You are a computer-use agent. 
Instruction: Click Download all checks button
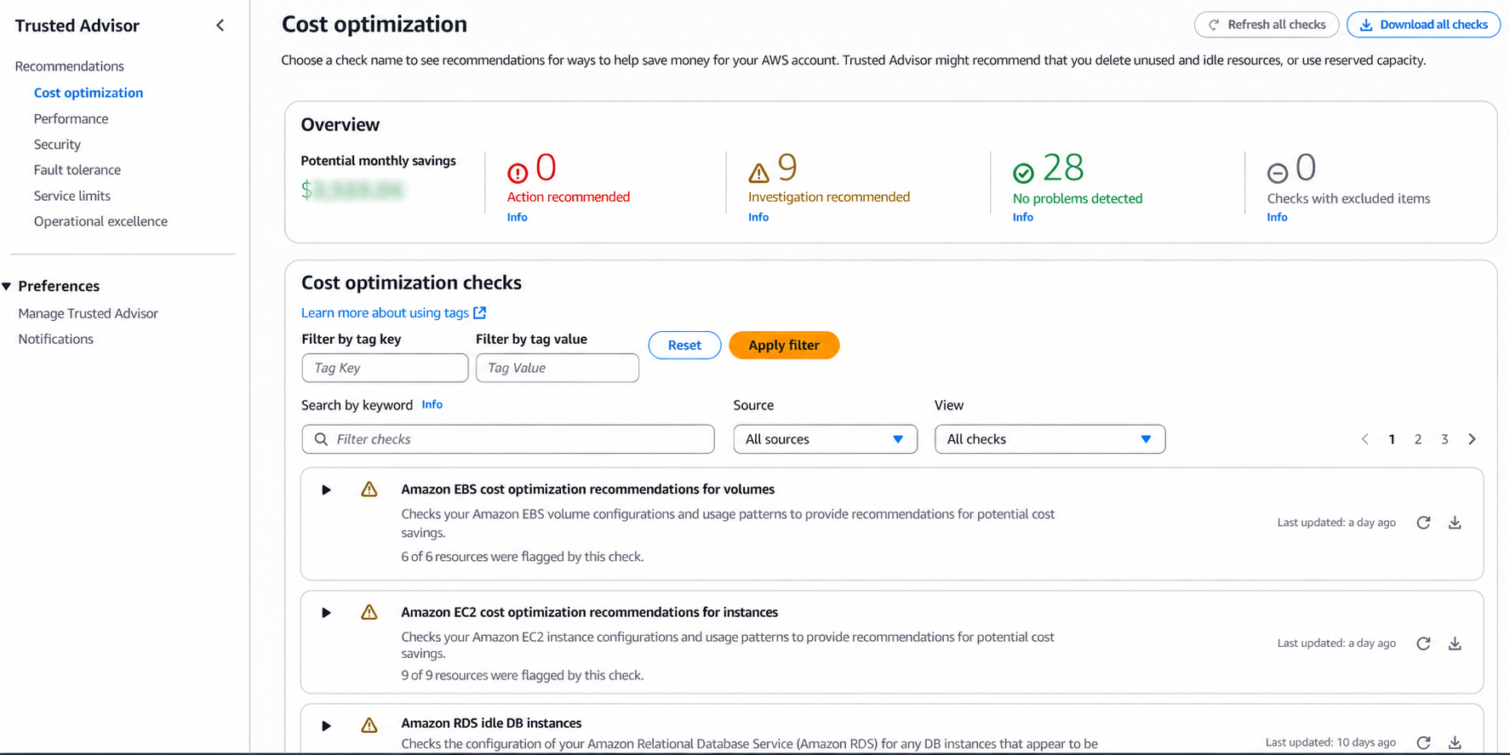(x=1423, y=25)
